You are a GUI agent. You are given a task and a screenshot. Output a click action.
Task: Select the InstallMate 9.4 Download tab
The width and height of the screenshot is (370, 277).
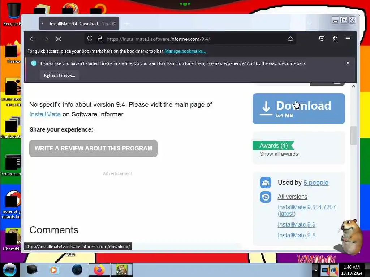pyautogui.click(x=79, y=23)
